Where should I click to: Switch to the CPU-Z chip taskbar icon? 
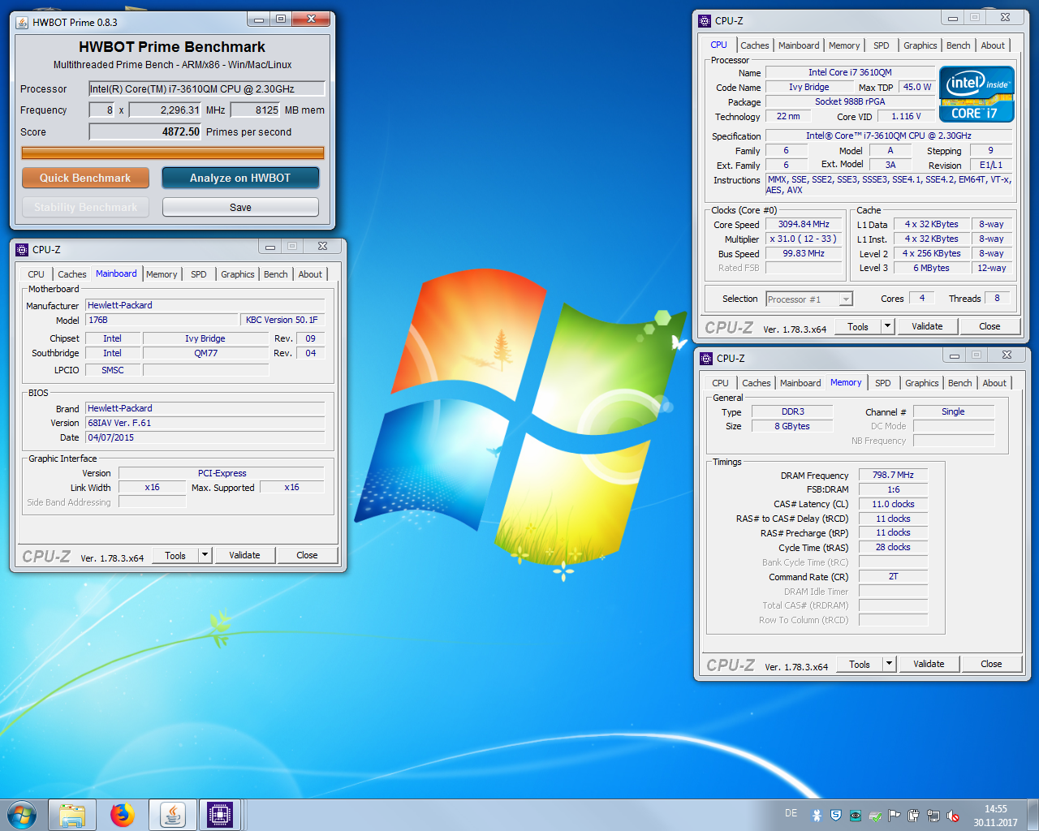[x=220, y=815]
